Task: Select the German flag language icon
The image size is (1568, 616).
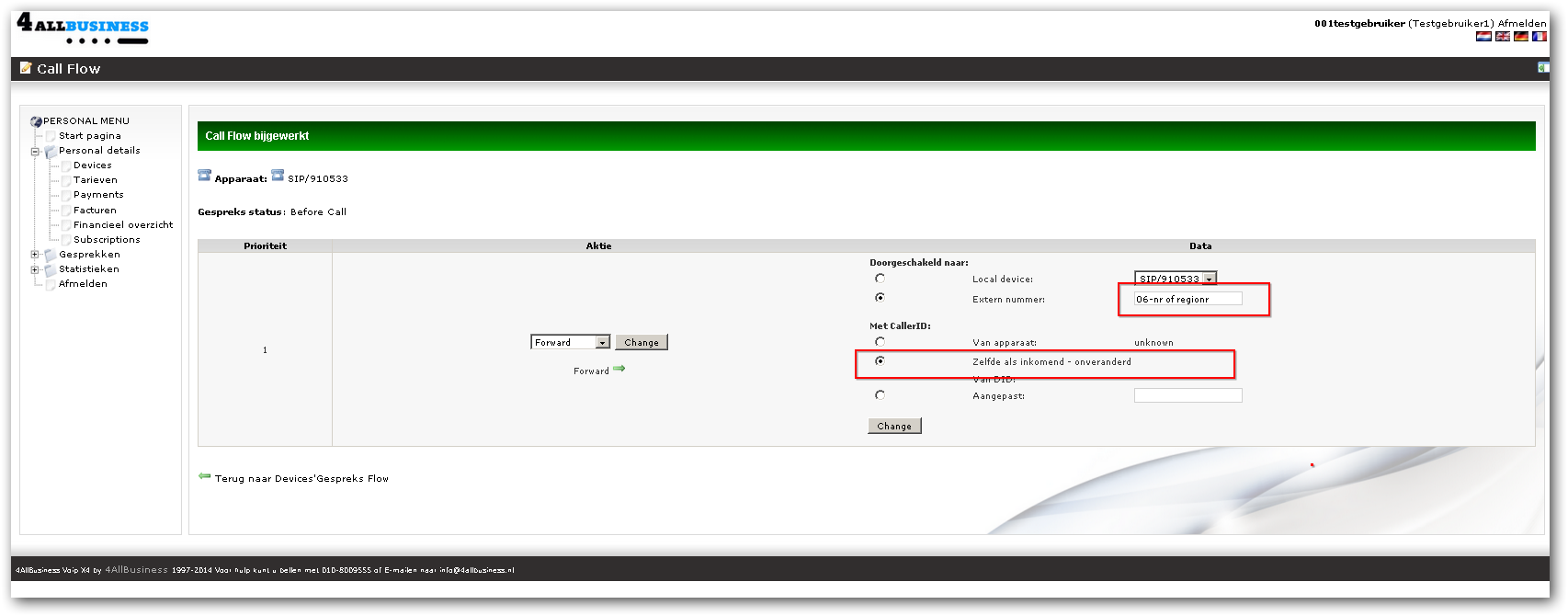Action: pyautogui.click(x=1521, y=37)
